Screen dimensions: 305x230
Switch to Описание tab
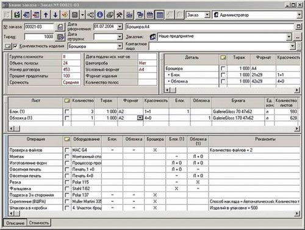click(15, 223)
